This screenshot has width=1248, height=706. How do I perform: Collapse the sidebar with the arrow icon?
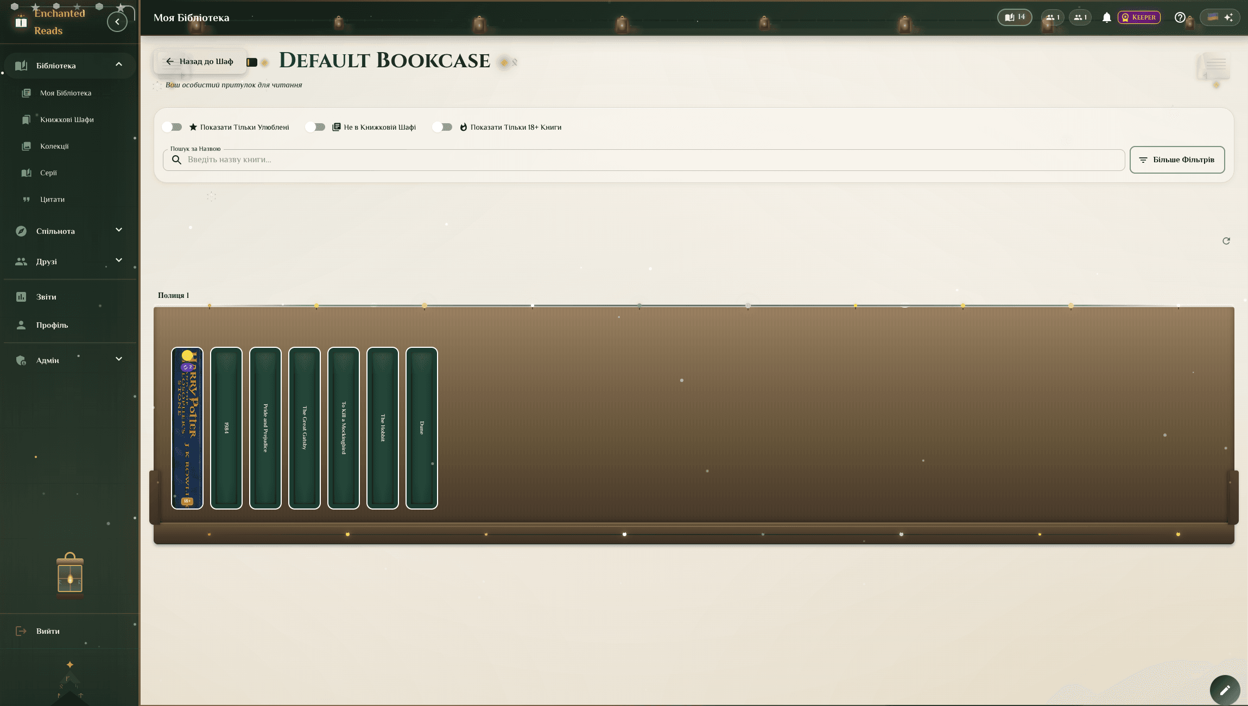117,22
